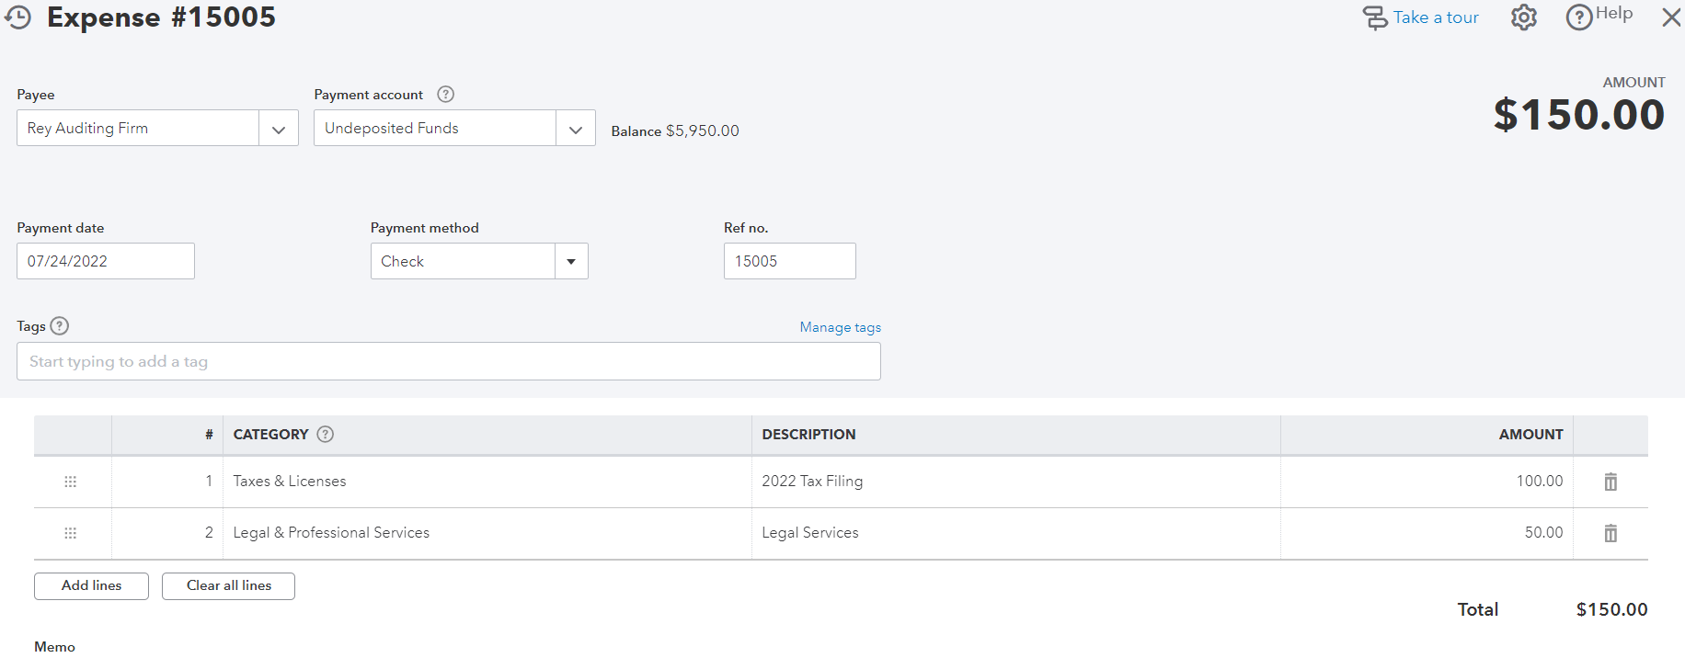Screen dimensions: 1685x658
Task: Click the Help question mark icon
Action: tap(1579, 17)
